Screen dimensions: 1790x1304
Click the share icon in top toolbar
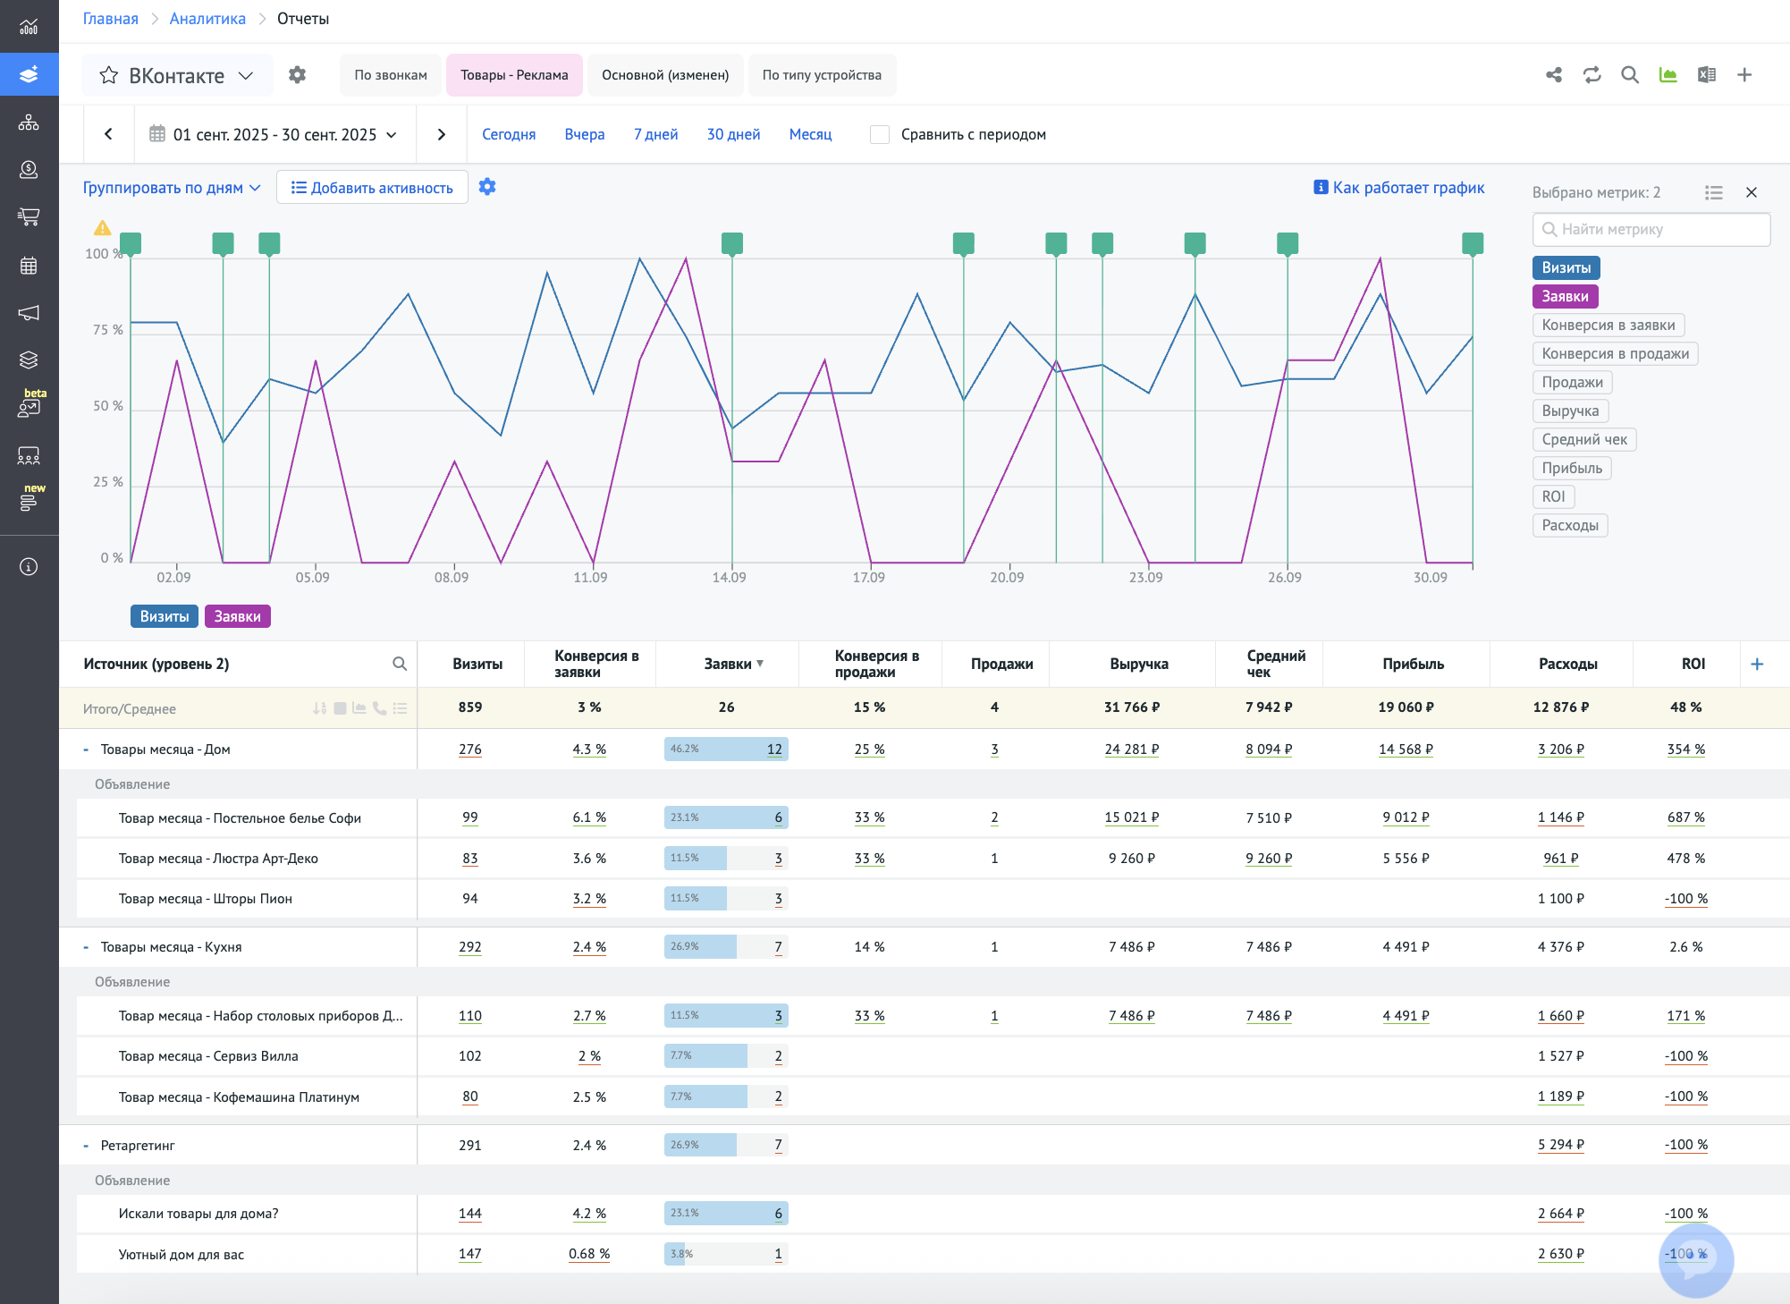point(1554,75)
